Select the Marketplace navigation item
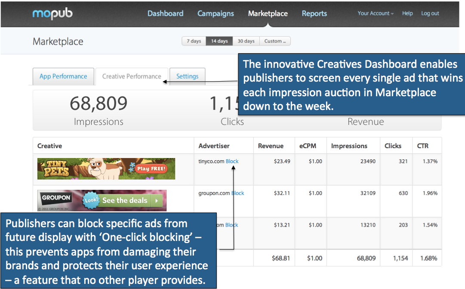 [268, 14]
